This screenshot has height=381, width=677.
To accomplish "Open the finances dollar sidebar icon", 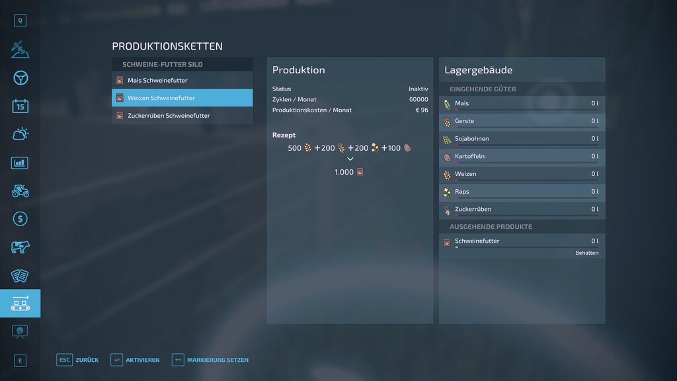I will point(20,219).
